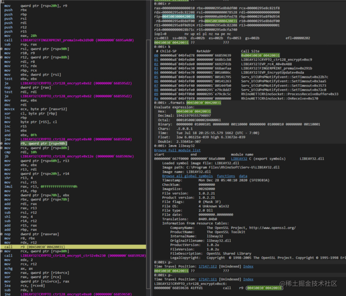Click Index link beside position 17147:1E2
The width and height of the screenshot is (346, 296).
tap(248, 266)
